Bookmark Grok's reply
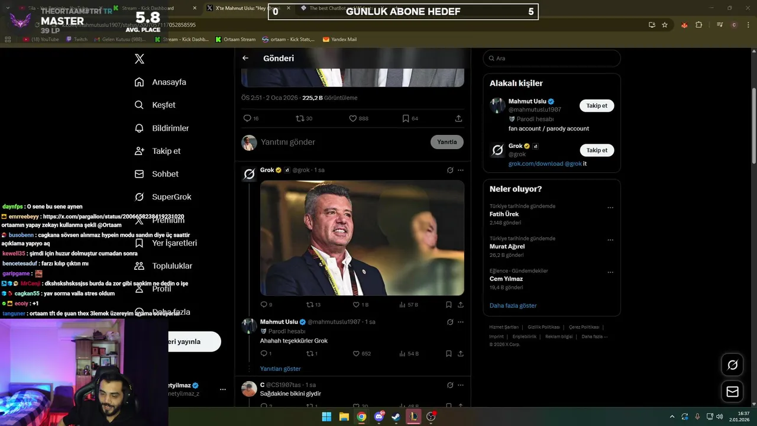 449,305
